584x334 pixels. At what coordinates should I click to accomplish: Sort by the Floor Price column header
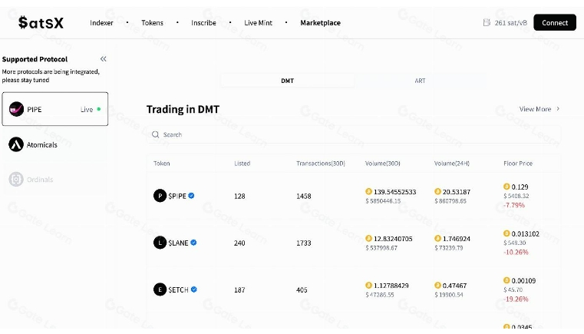518,164
